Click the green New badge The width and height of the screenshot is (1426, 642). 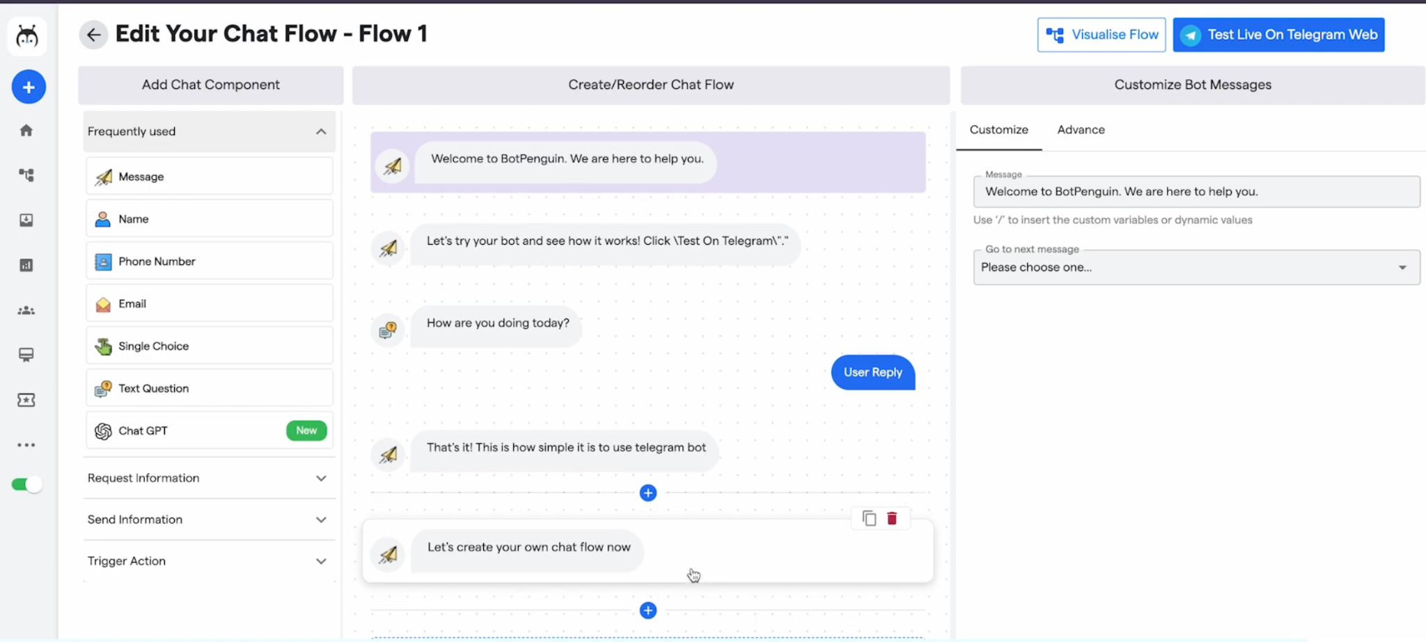[x=306, y=431]
